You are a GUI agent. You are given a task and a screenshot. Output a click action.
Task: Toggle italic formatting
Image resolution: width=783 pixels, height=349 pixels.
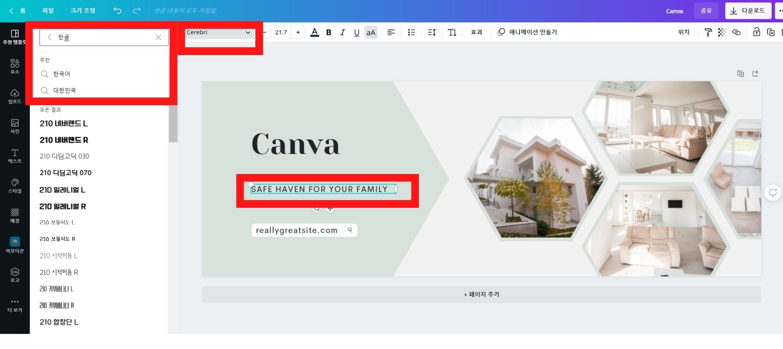pyautogui.click(x=343, y=32)
